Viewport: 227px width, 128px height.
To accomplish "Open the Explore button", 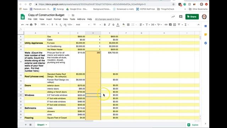I will (193, 125).
